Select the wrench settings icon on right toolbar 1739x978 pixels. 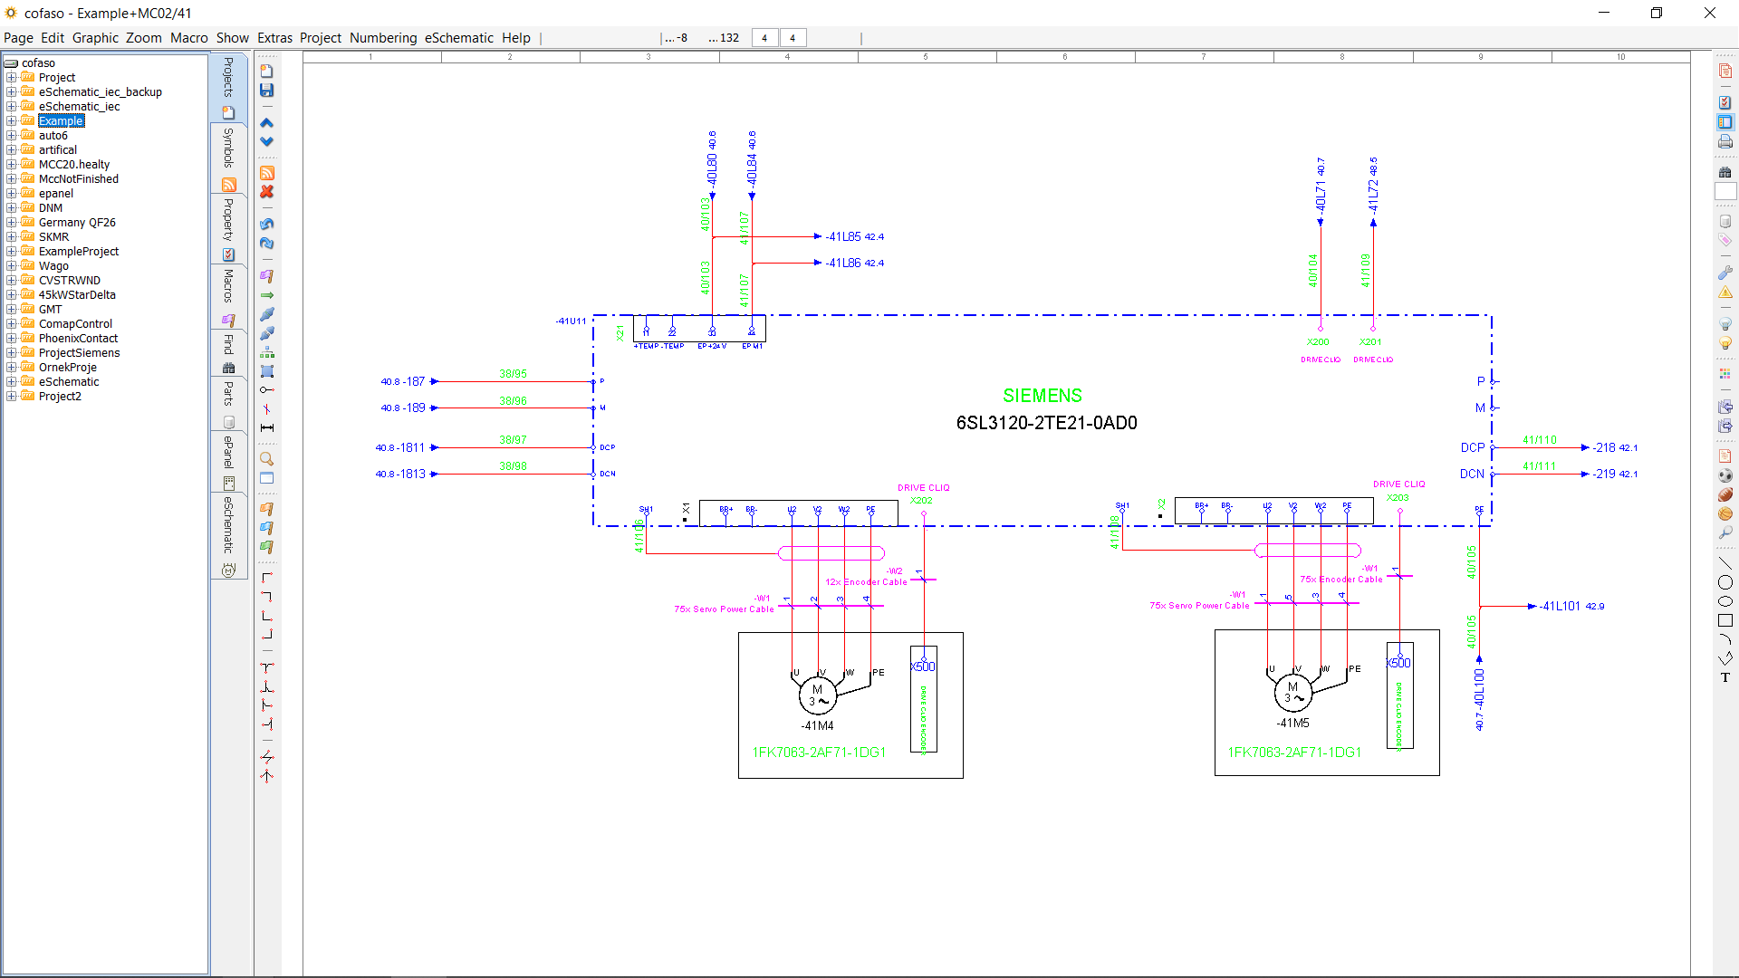click(x=1725, y=272)
